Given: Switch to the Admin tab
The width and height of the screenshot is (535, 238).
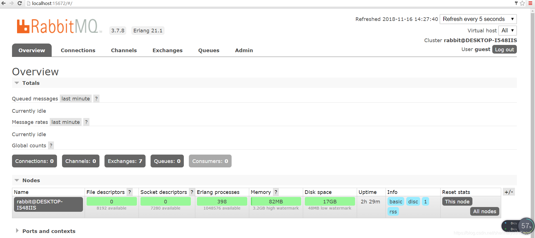Looking at the screenshot, I should [x=244, y=50].
